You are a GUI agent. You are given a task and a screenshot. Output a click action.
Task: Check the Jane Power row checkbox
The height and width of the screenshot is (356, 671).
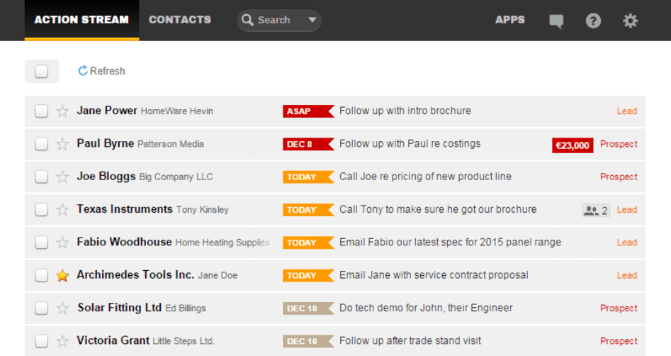(x=42, y=111)
